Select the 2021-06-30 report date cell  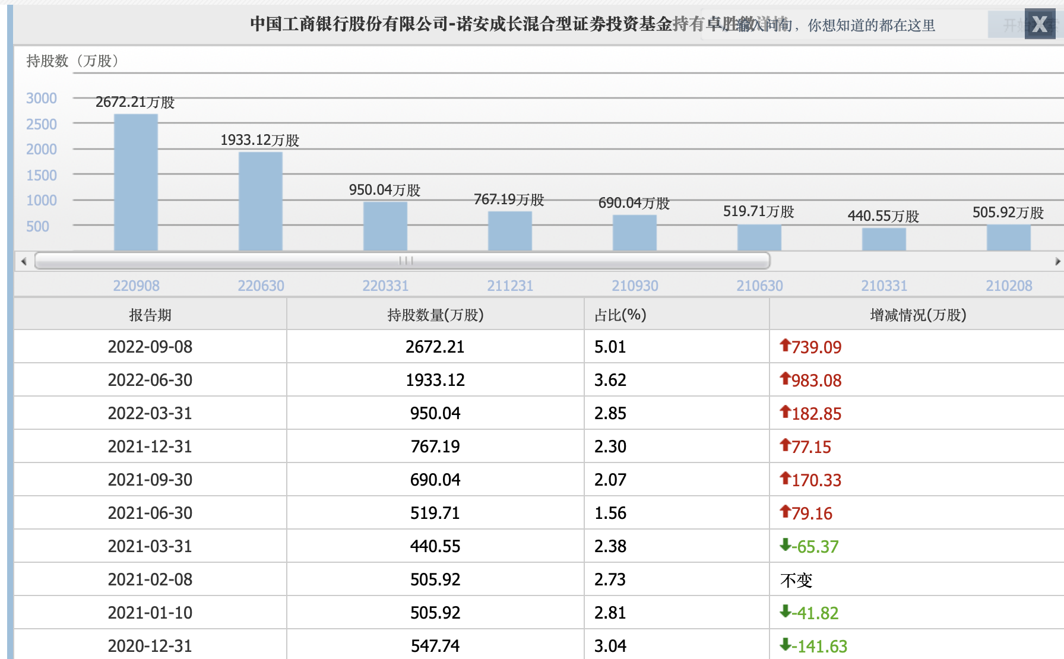[x=150, y=513]
